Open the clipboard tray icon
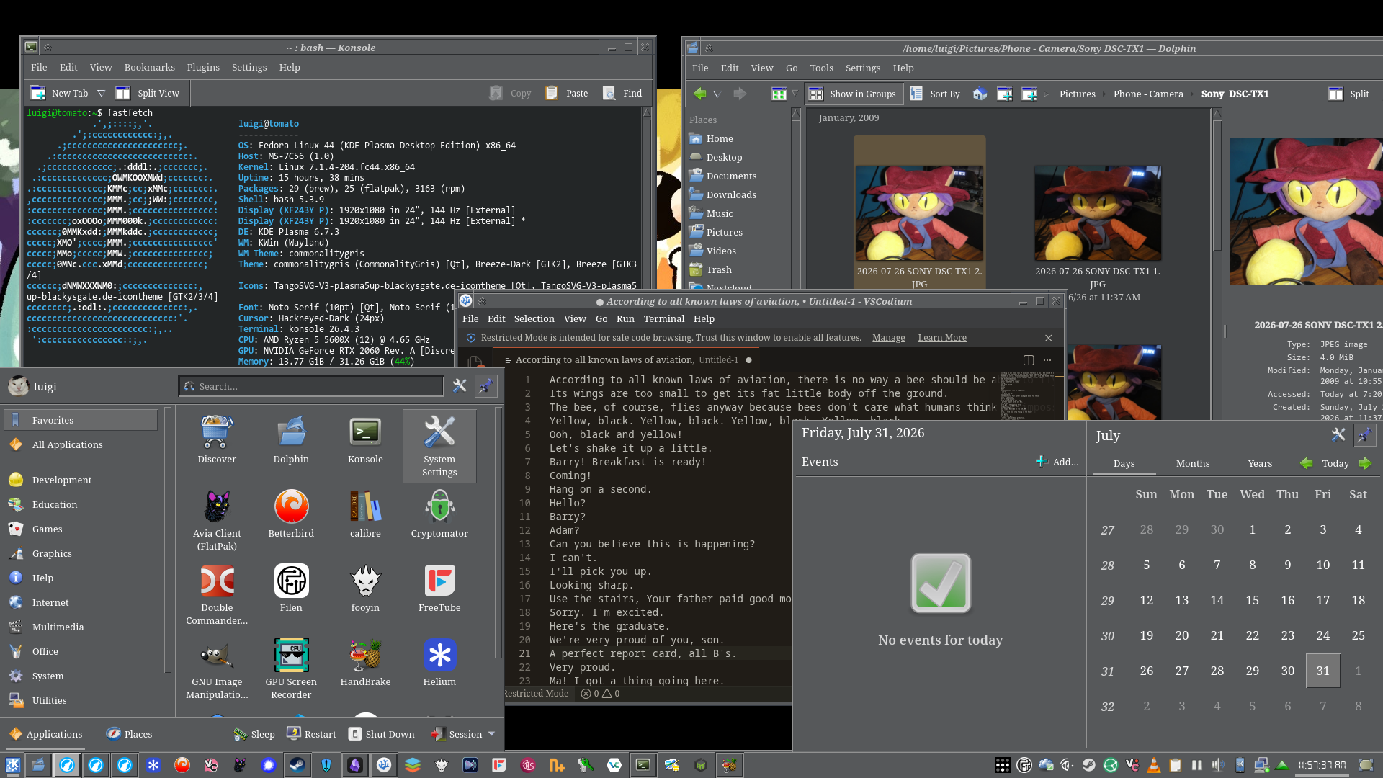This screenshot has width=1383, height=778. pyautogui.click(x=1176, y=765)
